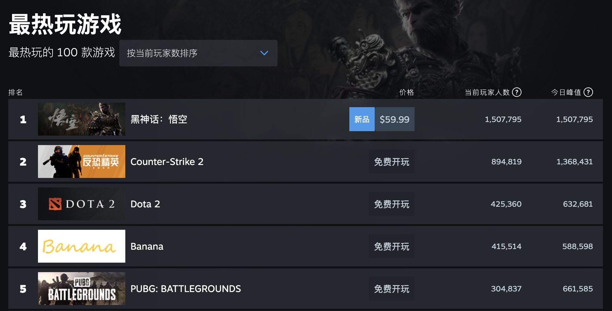Select the Dota 2 game title
This screenshot has width=612, height=311.
[145, 204]
